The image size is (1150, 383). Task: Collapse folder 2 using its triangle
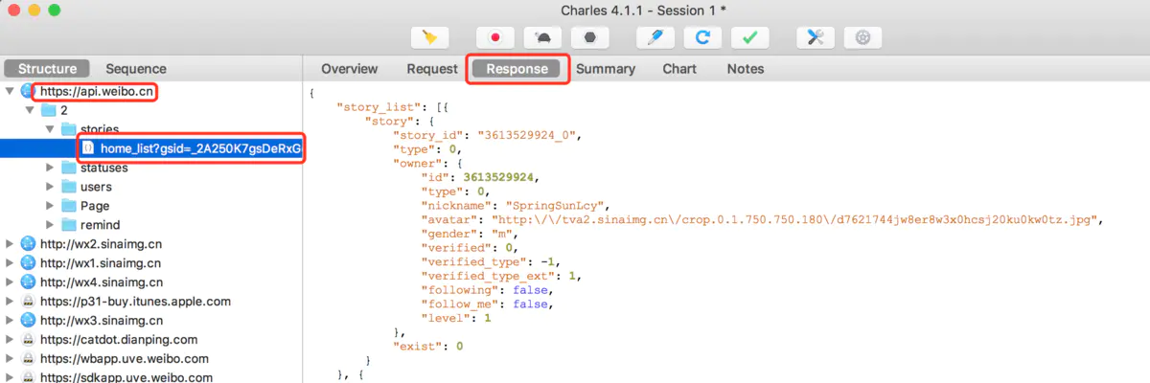click(x=30, y=110)
